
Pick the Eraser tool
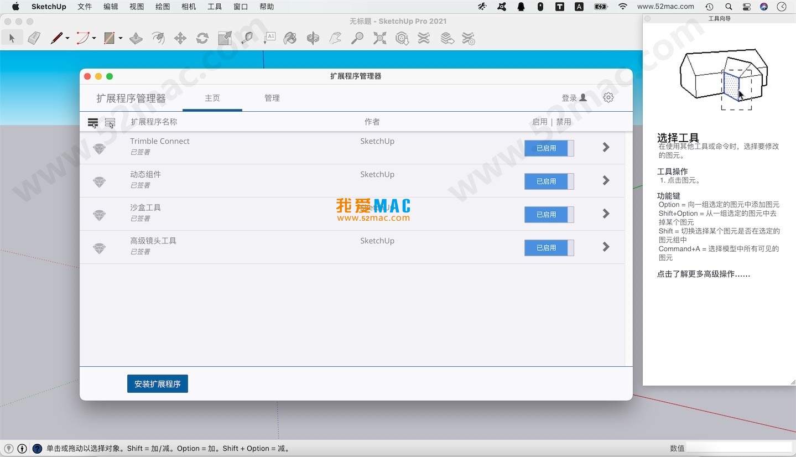pos(34,38)
